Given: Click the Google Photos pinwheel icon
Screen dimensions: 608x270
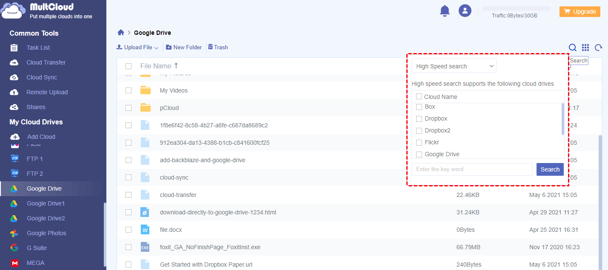Looking at the screenshot, I should coord(14,233).
